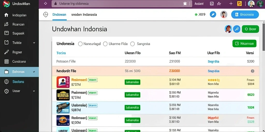265x132 pixels.
Task: Click the yellow extension icon in top bar
Action: pyautogui.click(x=239, y=4)
